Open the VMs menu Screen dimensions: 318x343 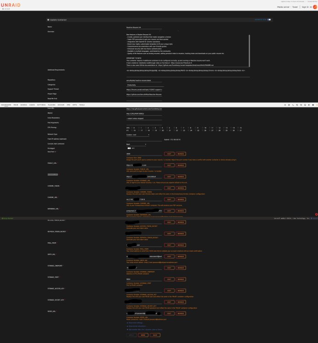tap(68, 105)
